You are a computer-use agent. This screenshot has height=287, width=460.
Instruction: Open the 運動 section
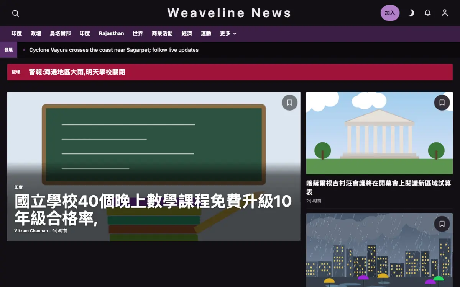coord(206,34)
